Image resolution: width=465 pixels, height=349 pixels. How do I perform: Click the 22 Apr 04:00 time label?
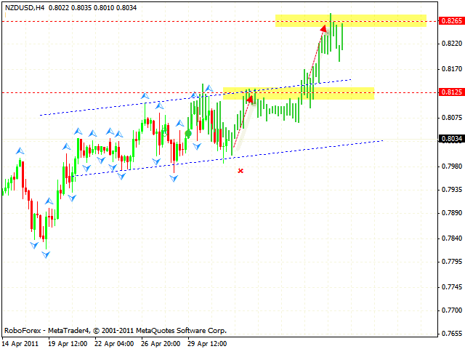(x=114, y=342)
